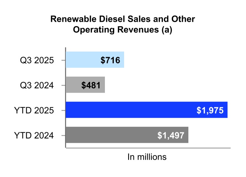Select the $1,975 data label
246x177 pixels.
[x=210, y=110]
